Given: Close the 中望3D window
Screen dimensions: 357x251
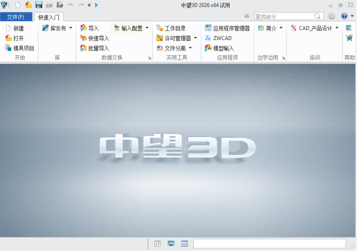Looking at the screenshot, I should click(x=351, y=5).
